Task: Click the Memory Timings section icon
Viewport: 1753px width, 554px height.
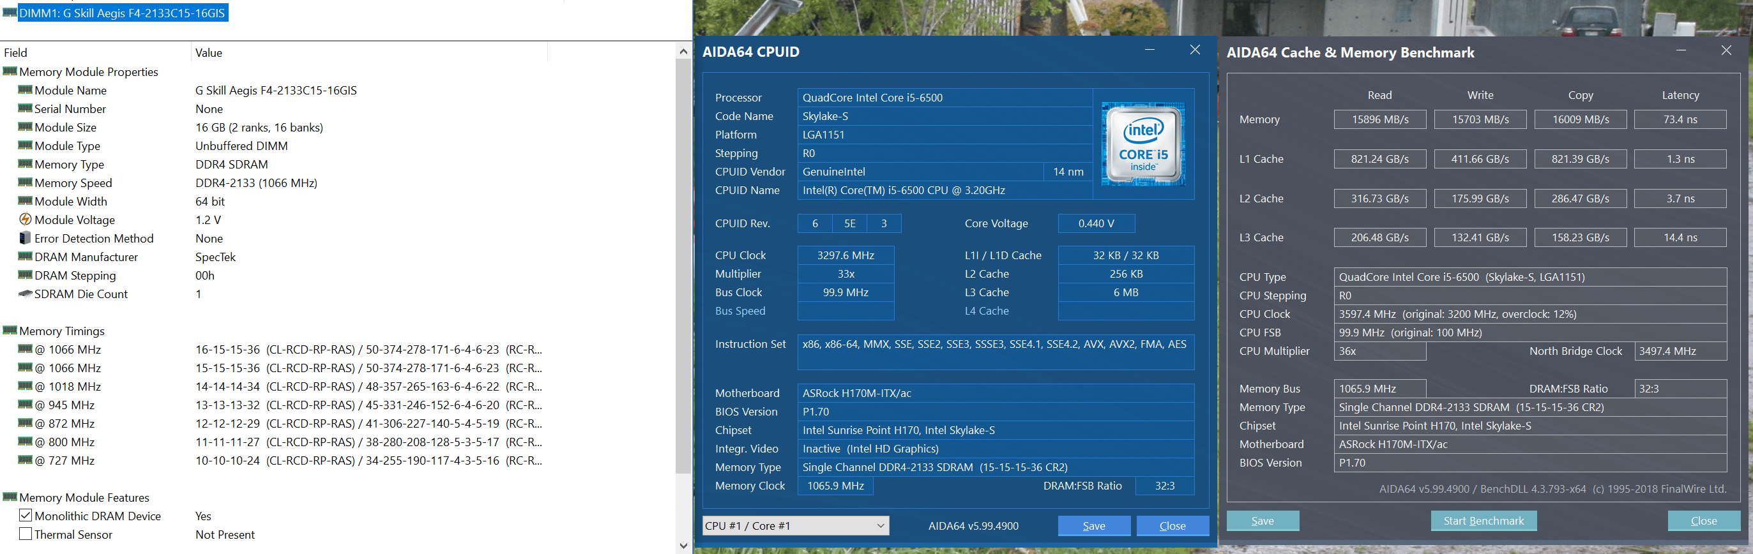Action: pyautogui.click(x=10, y=331)
